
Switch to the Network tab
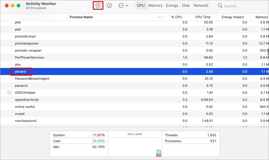(201, 6)
